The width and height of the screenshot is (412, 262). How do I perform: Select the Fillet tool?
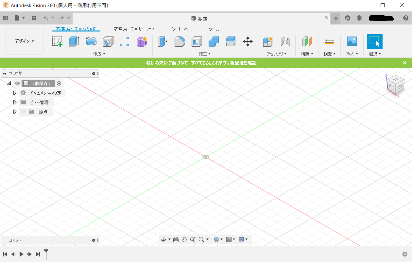click(x=180, y=41)
